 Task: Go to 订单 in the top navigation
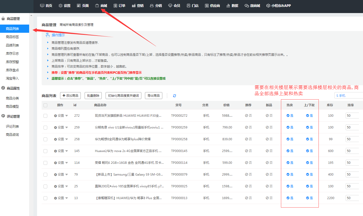coord(119,6)
